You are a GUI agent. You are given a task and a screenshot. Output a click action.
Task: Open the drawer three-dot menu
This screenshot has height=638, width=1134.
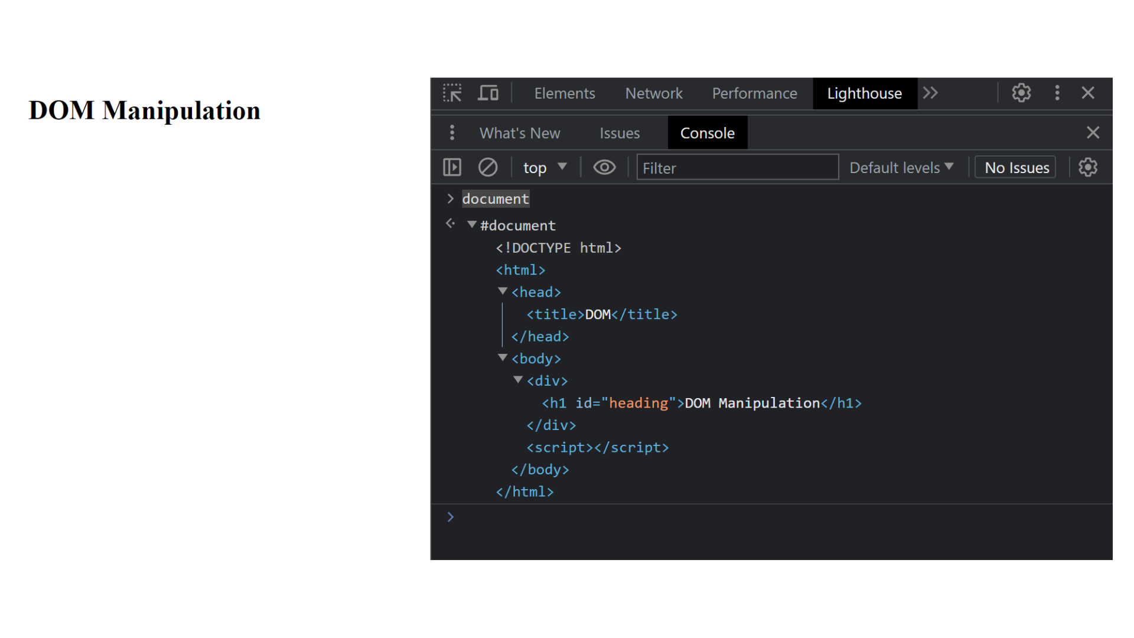click(x=452, y=132)
